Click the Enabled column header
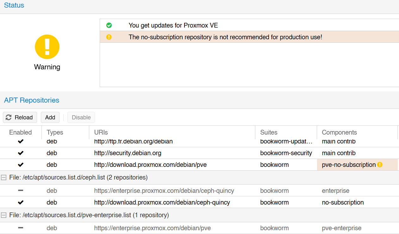This screenshot has height=234, width=399. click(x=21, y=132)
